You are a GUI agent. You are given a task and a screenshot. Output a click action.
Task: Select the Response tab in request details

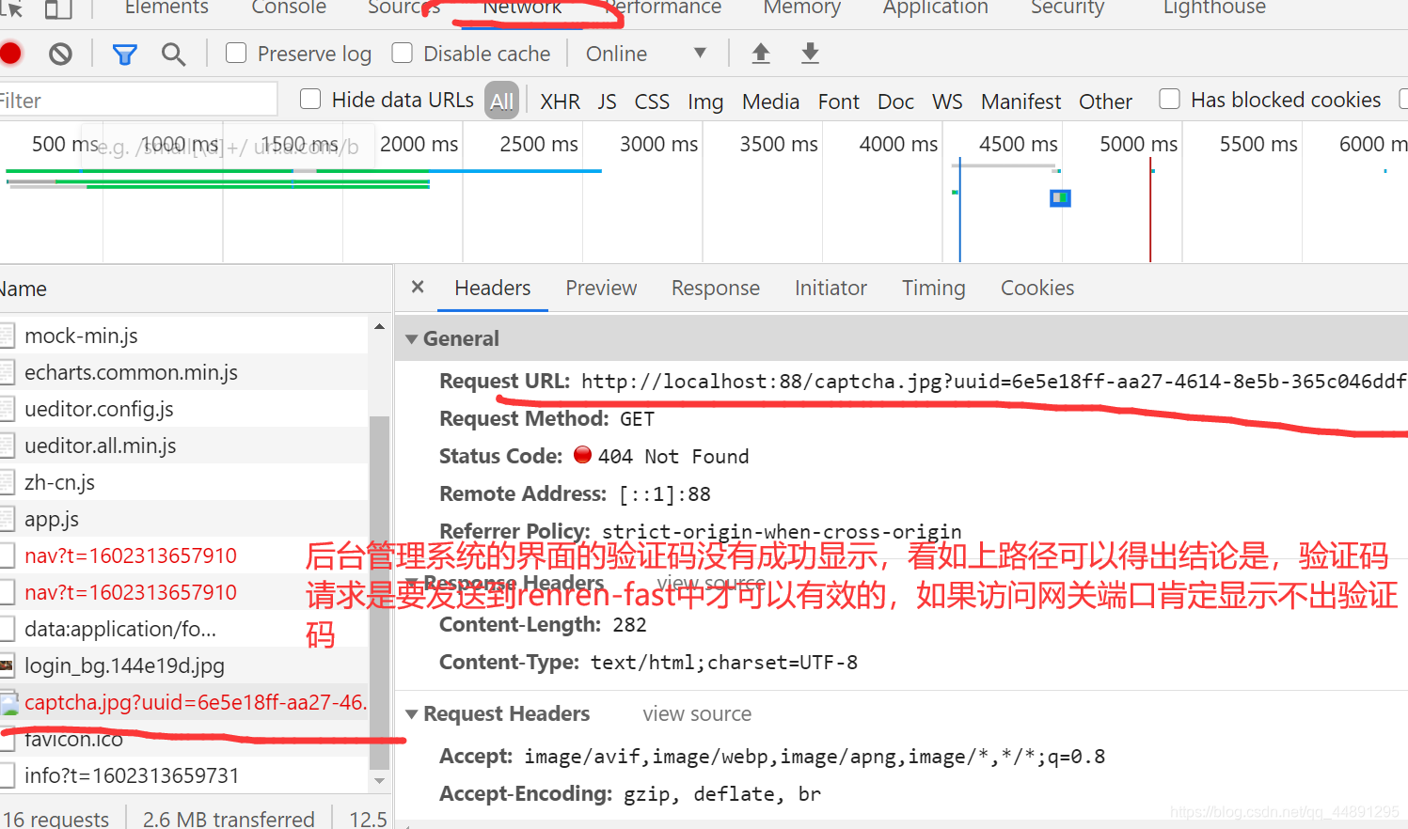coord(716,288)
